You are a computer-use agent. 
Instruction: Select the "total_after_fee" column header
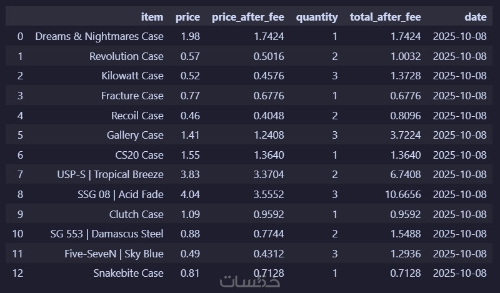pyautogui.click(x=385, y=17)
